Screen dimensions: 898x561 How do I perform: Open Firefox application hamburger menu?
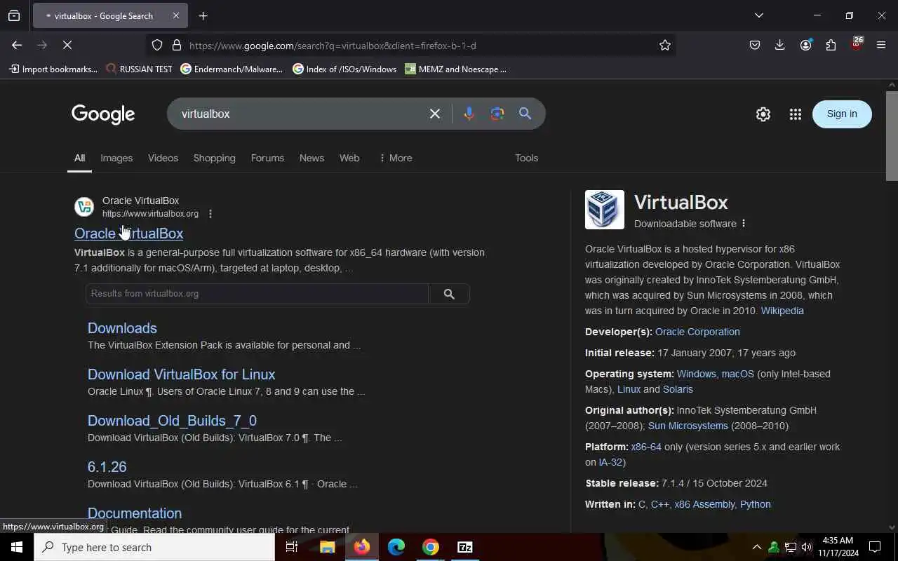click(881, 45)
